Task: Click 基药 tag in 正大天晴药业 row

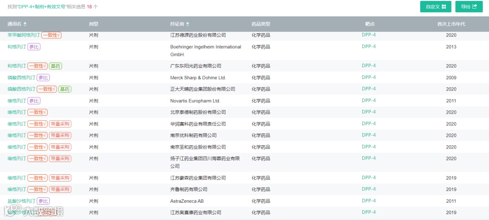Action: pos(65,89)
